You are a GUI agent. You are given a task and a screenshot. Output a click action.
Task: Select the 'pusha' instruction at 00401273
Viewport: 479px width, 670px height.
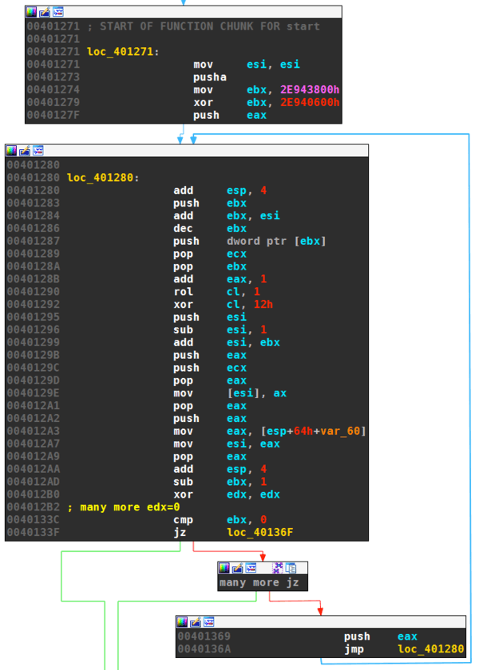[209, 77]
